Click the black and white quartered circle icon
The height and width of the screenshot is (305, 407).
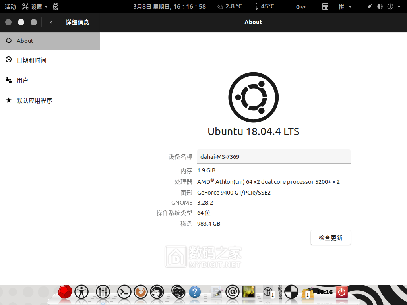click(291, 292)
